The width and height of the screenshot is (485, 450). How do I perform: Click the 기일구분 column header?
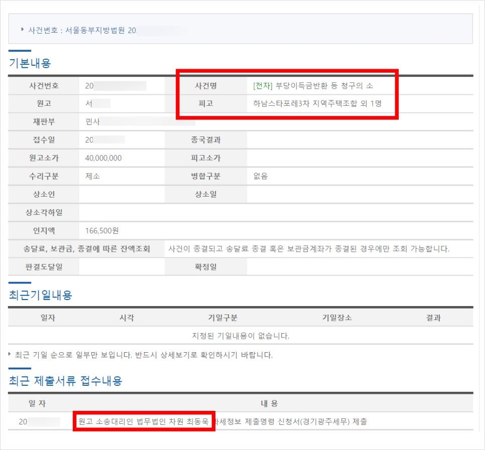[x=222, y=318]
